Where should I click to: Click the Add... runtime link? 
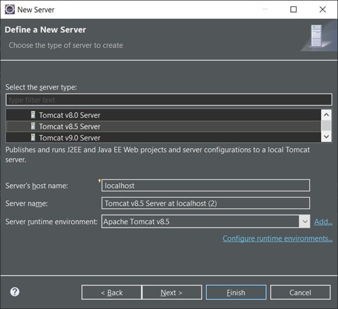pos(323,221)
